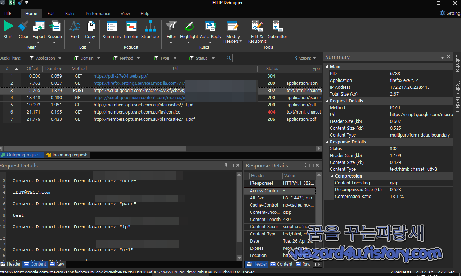The width and height of the screenshot is (461, 276).
Task: Launch the Submitter tool
Action: click(x=277, y=31)
